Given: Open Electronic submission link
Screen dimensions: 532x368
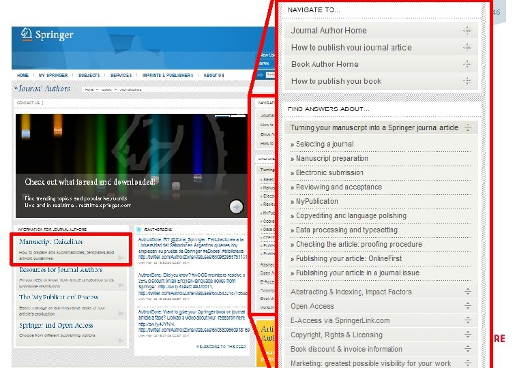Looking at the screenshot, I should click(329, 172).
